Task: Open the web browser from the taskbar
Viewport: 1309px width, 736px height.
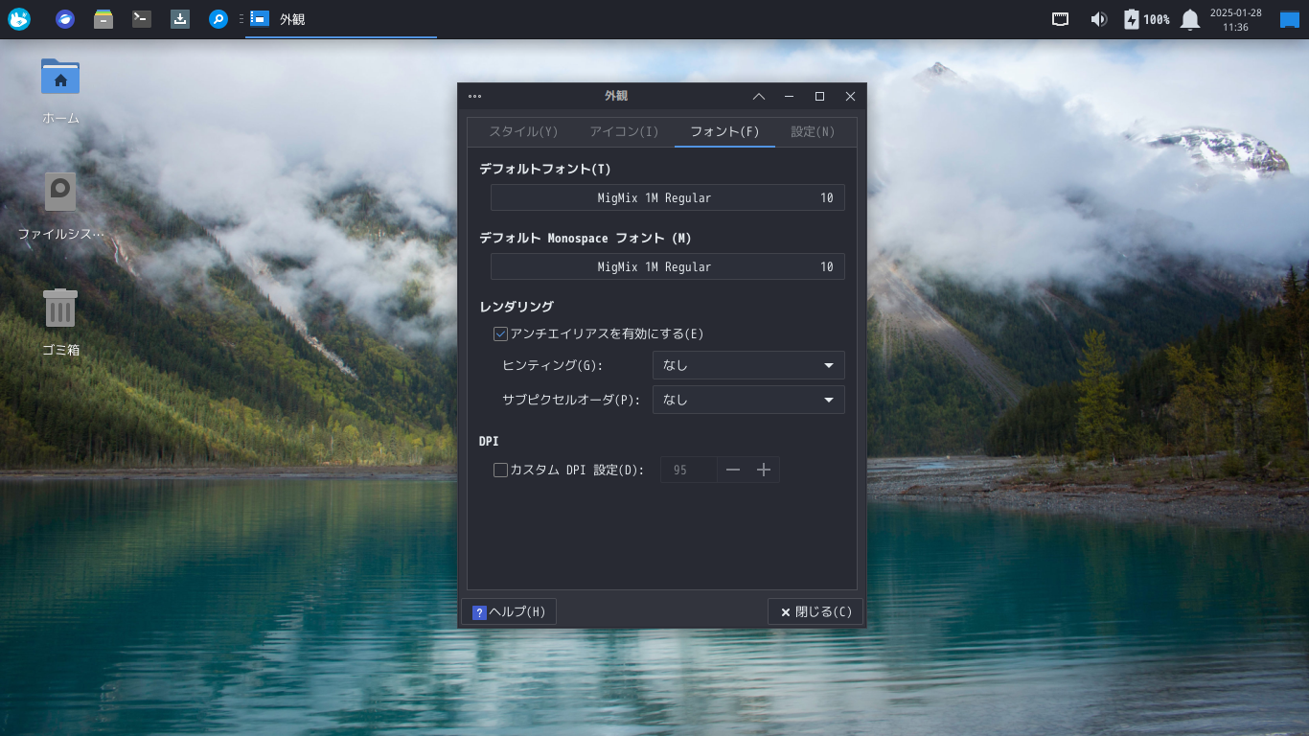Action: pos(64,18)
